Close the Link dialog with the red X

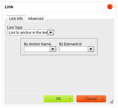click(110, 7)
